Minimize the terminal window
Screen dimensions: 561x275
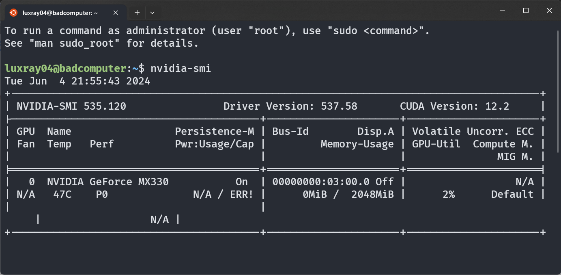(502, 11)
